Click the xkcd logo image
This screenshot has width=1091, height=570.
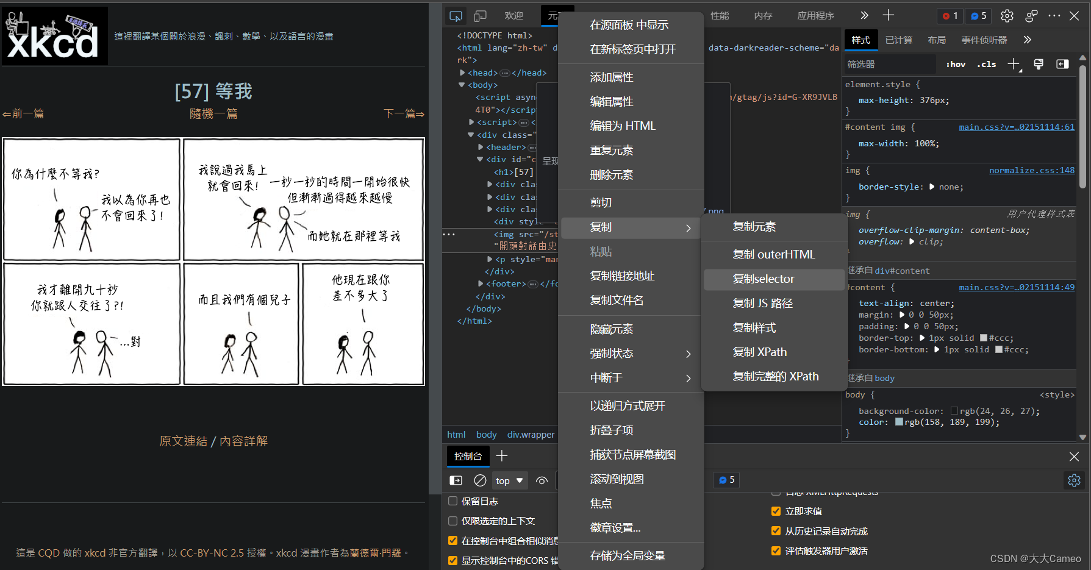click(x=55, y=36)
